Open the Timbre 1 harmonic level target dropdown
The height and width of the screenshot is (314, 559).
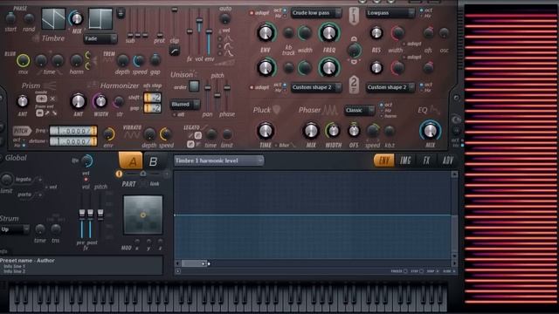tap(219, 160)
